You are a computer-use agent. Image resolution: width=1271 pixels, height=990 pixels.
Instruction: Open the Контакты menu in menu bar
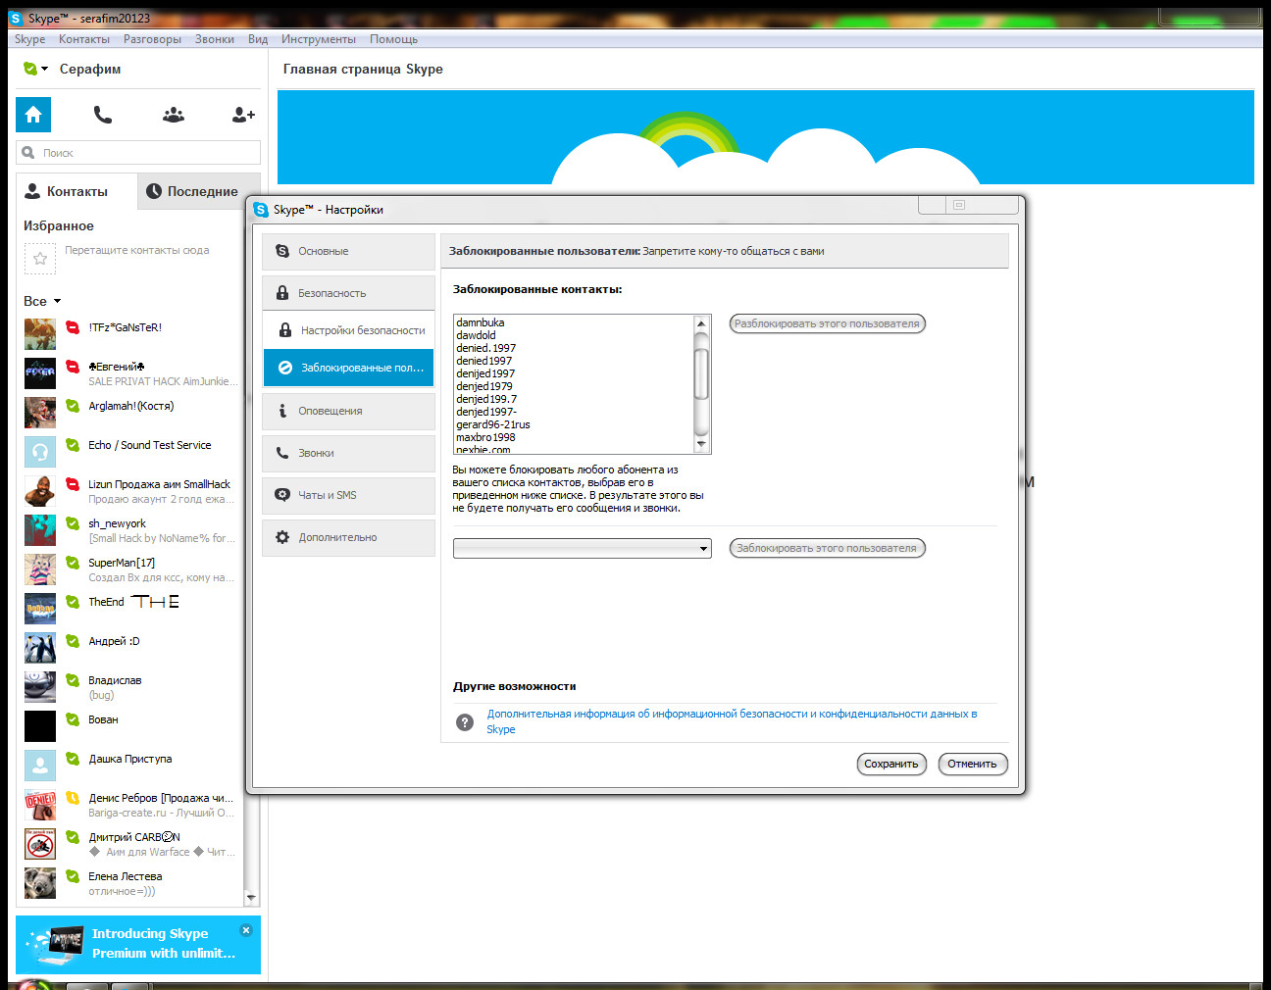84,39
